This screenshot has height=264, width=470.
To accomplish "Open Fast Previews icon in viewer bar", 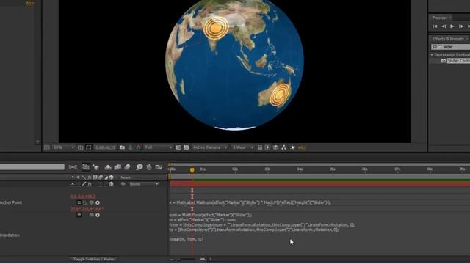I will (267, 147).
